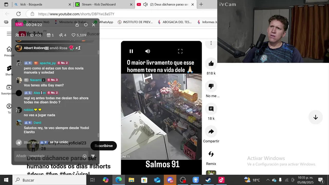Image resolution: width=329 pixels, height=185 pixels.
Task: Open apache_py's chat username
Action: (x=48, y=63)
